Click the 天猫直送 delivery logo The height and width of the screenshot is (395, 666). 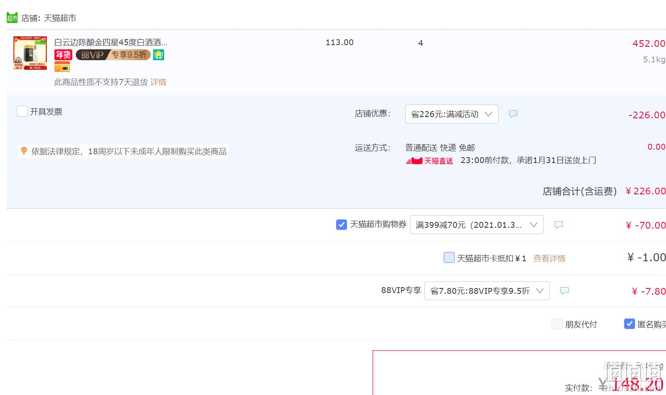point(429,161)
